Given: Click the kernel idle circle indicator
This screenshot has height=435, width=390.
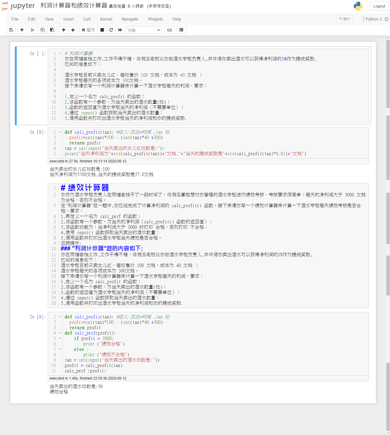Looking at the screenshot, I should [386, 19].
